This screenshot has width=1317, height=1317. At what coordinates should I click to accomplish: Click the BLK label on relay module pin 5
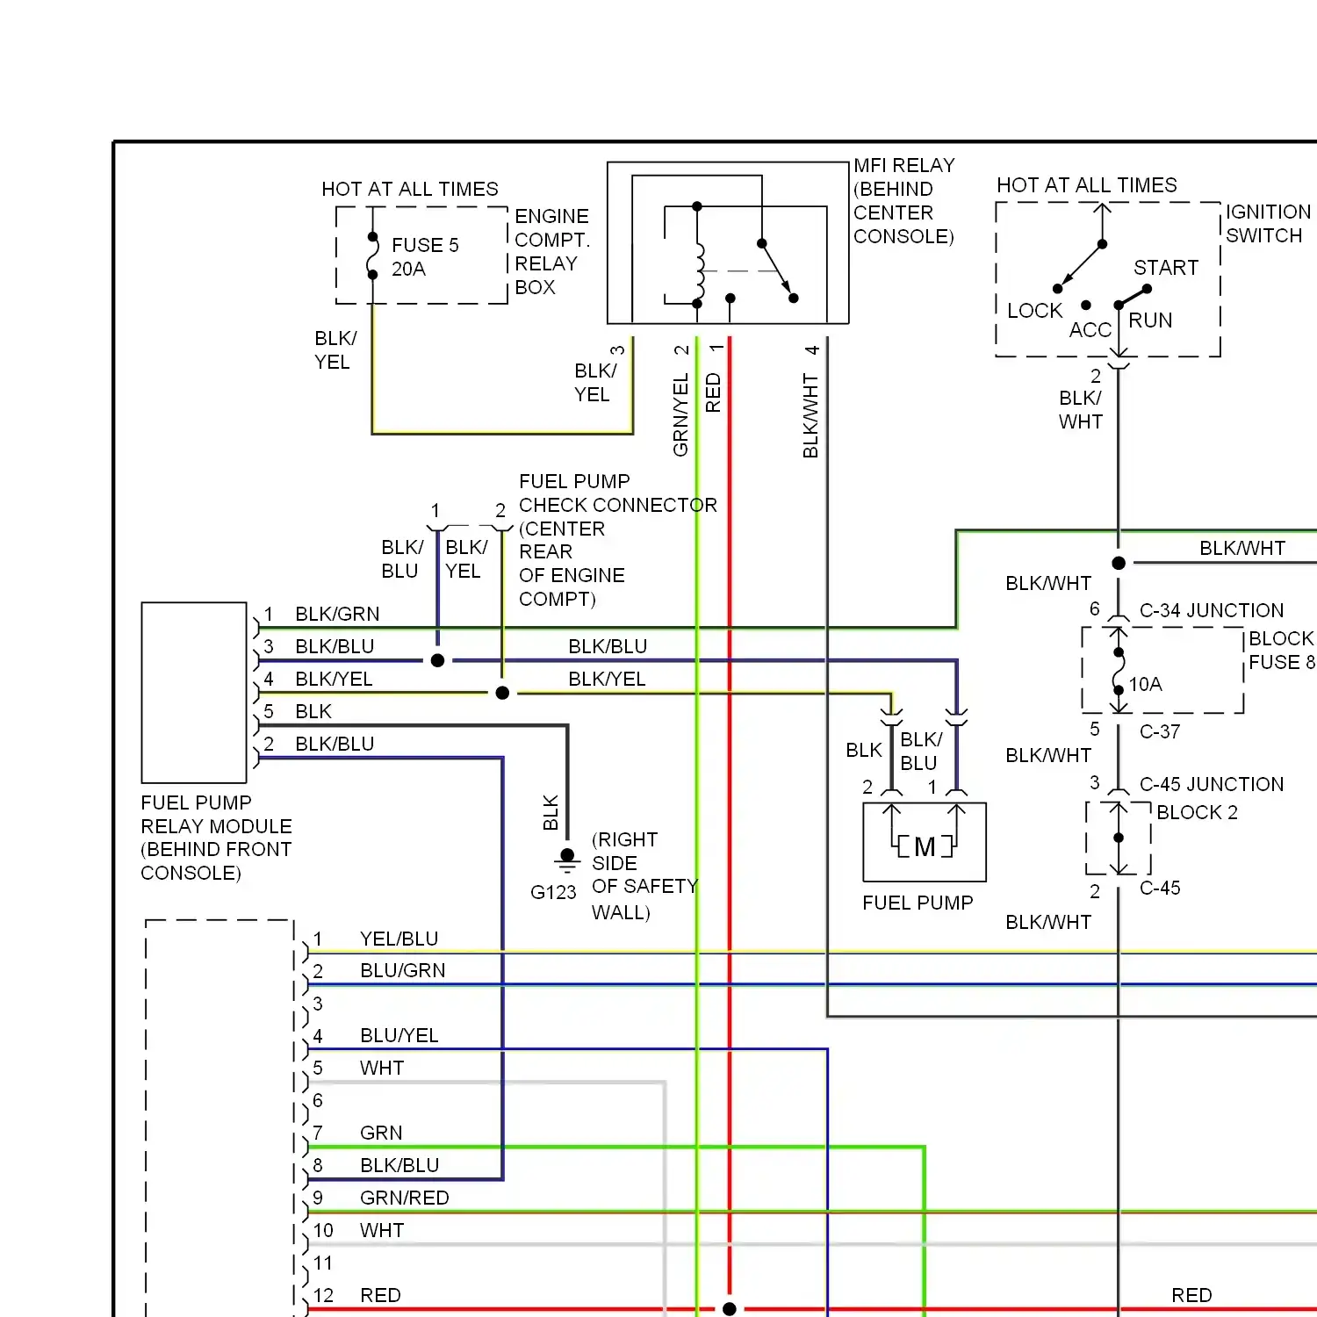point(313,711)
